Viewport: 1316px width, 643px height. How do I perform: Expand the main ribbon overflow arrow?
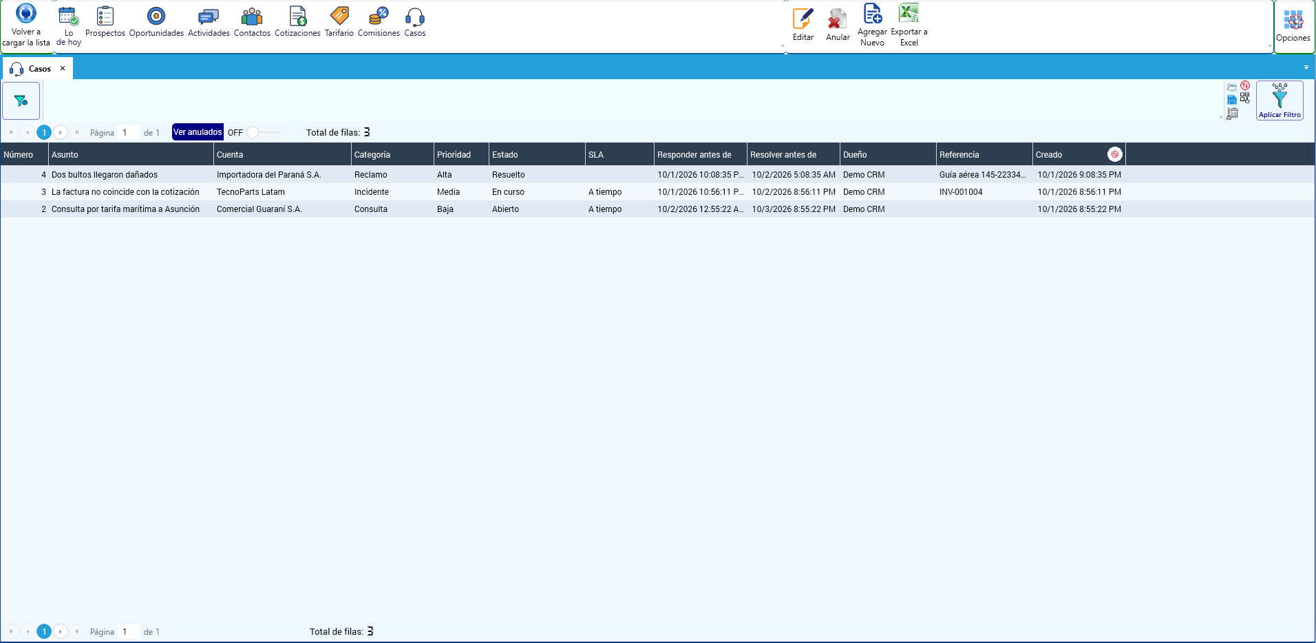pyautogui.click(x=783, y=46)
